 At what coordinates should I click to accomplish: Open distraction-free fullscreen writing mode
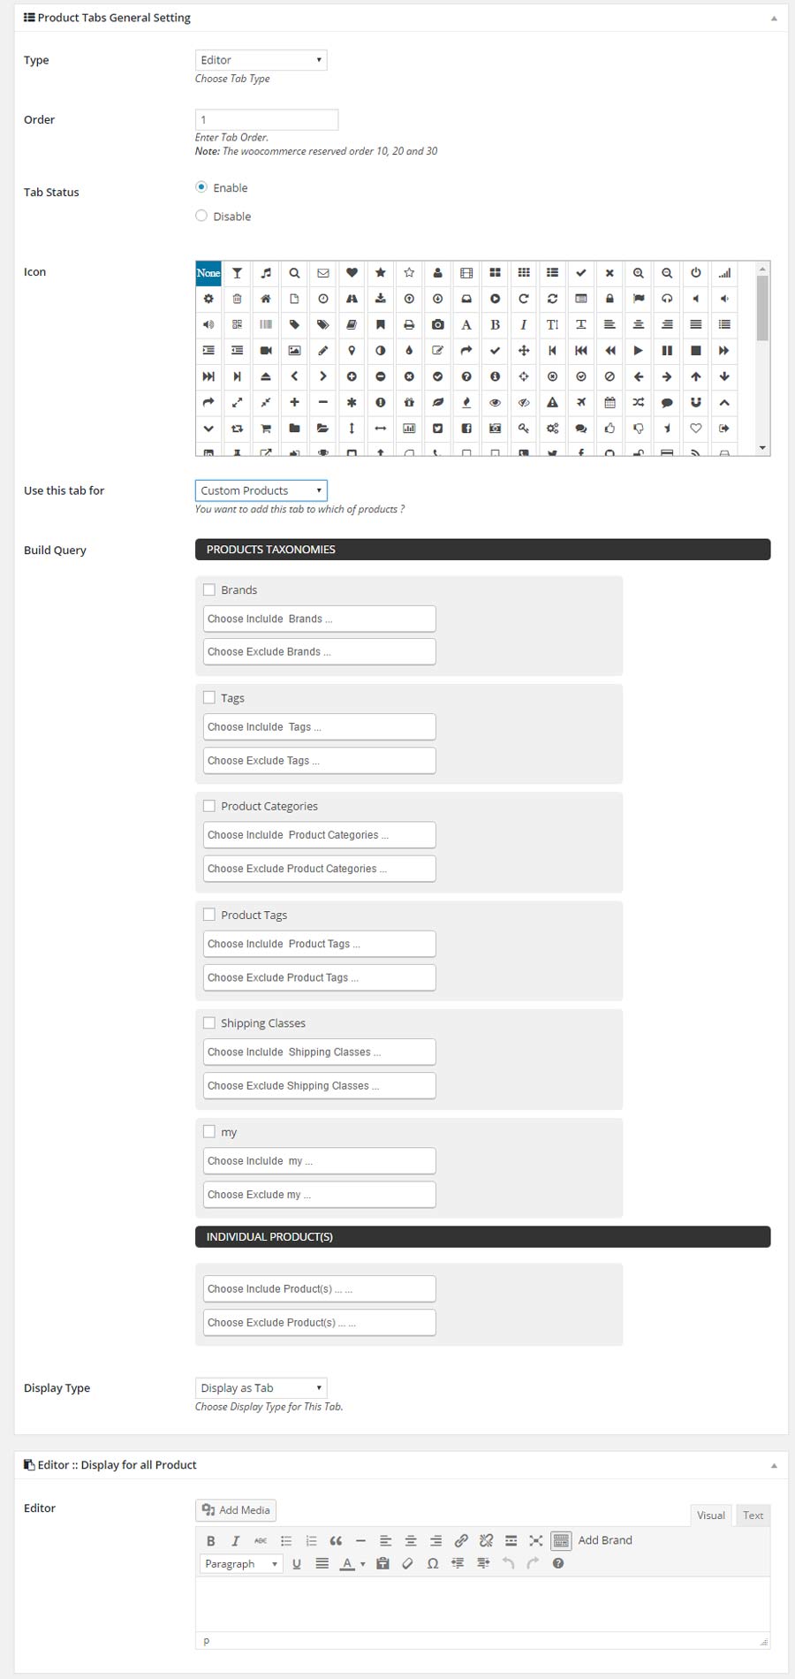[x=536, y=1540]
